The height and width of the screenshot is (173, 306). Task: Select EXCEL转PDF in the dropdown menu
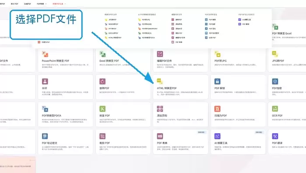pos(111,33)
